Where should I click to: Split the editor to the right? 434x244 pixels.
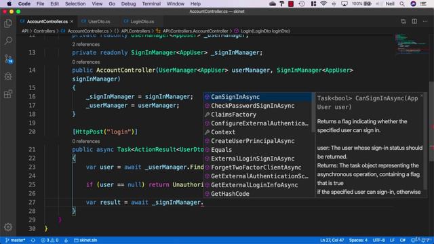[x=414, y=21]
